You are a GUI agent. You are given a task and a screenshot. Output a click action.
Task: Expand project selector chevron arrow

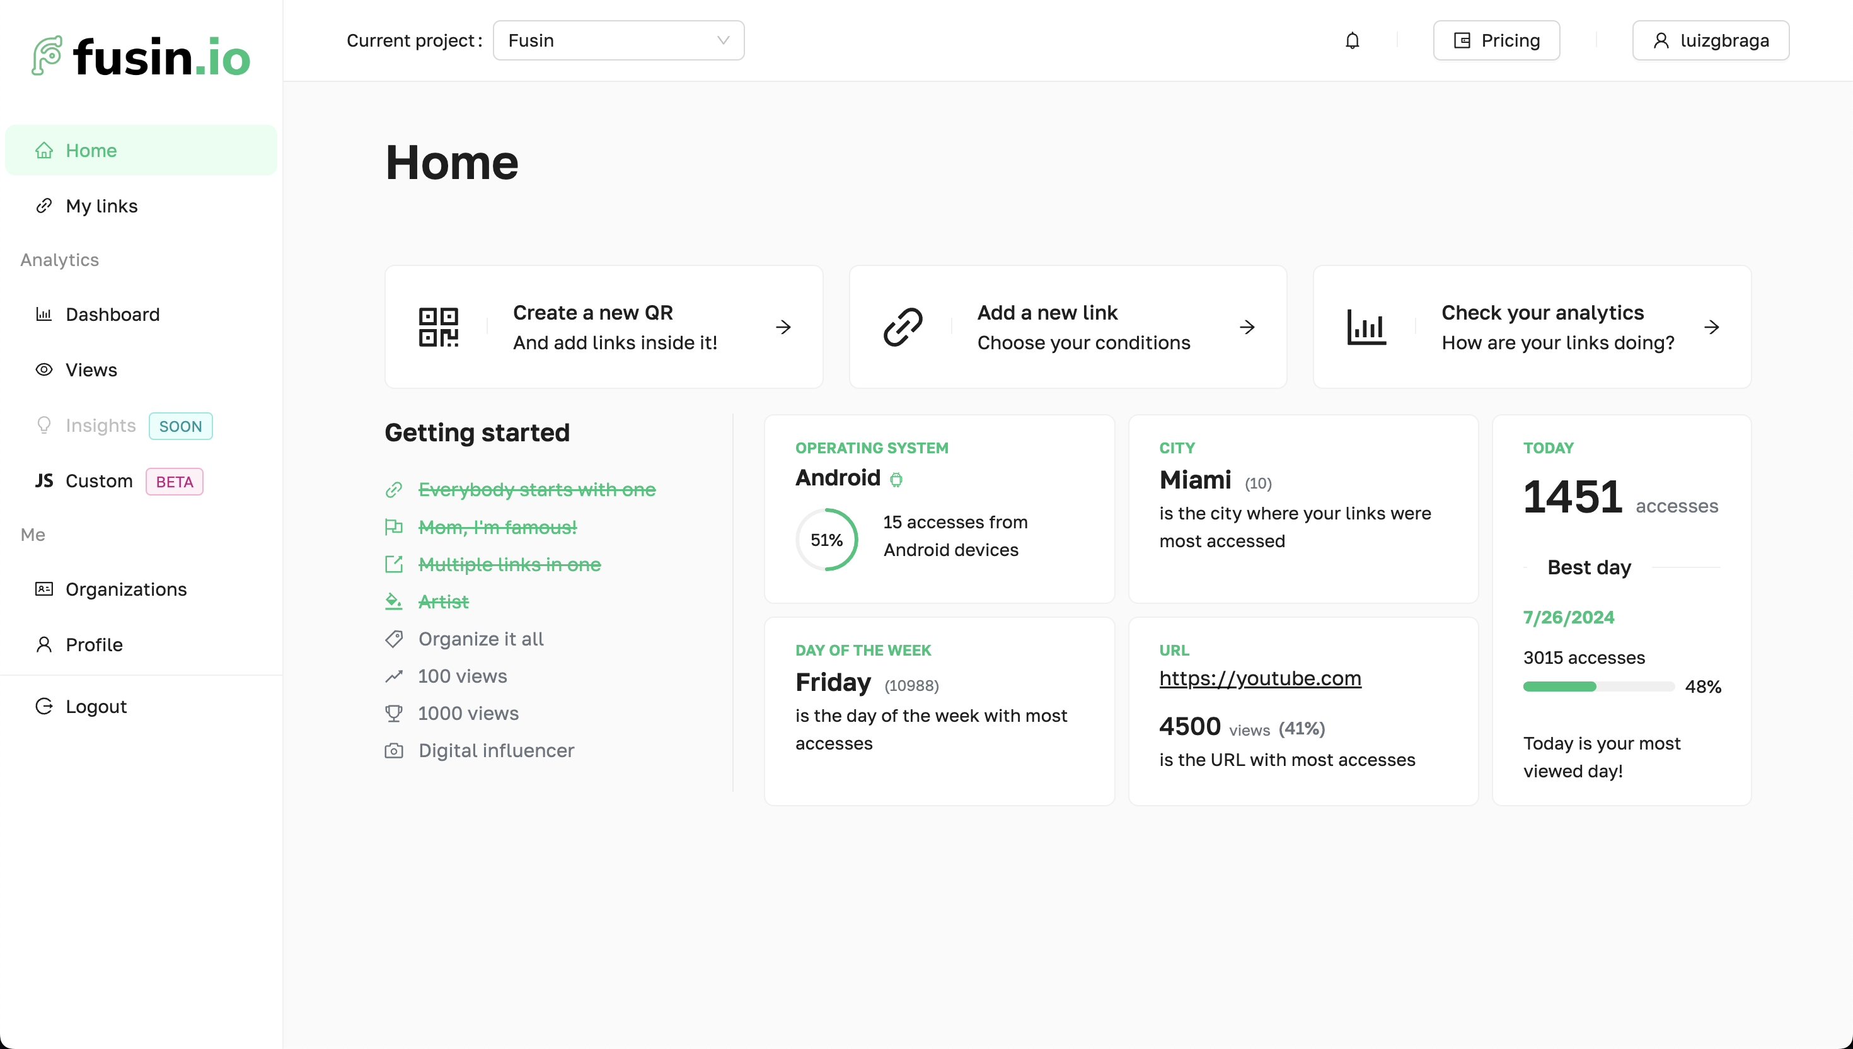(x=723, y=40)
